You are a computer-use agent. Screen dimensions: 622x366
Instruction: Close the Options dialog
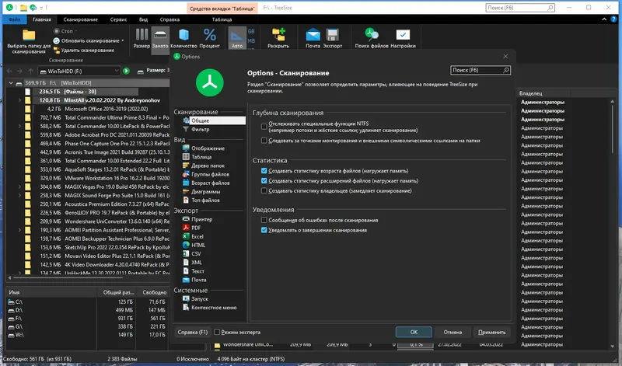pyautogui.click(x=505, y=57)
